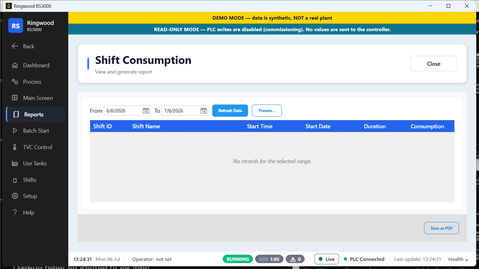Click the Operator: not set text
The height and width of the screenshot is (269, 479).
click(152, 259)
